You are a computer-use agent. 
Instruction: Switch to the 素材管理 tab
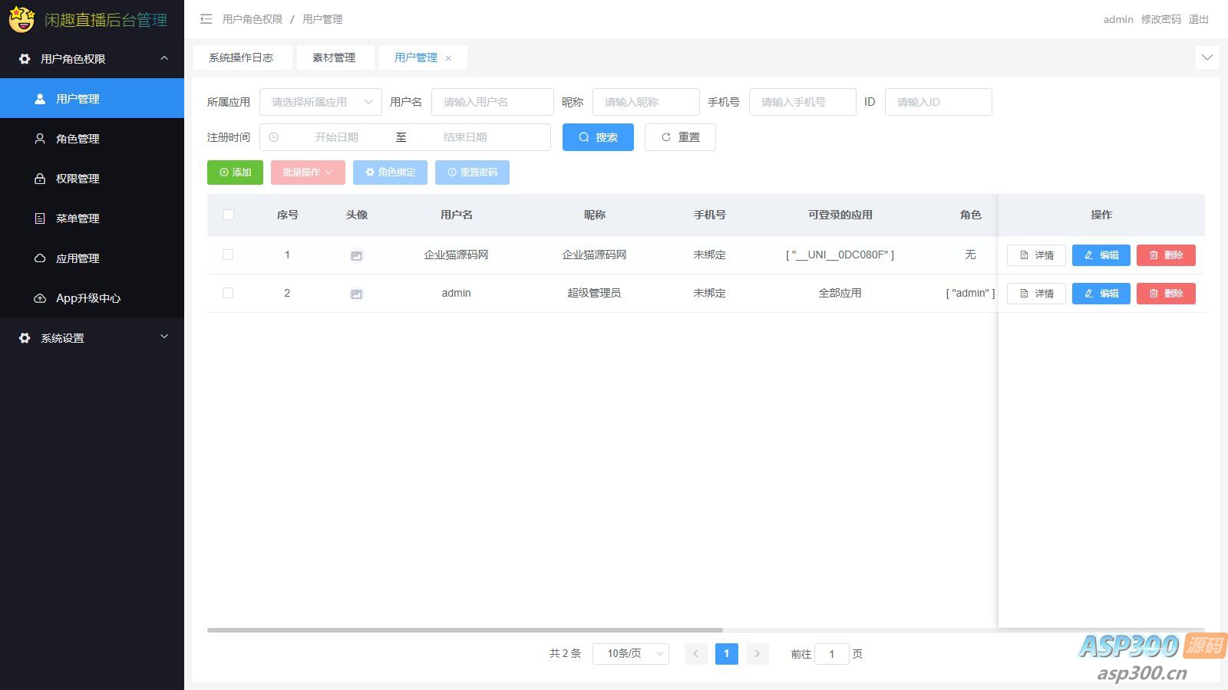tap(335, 57)
